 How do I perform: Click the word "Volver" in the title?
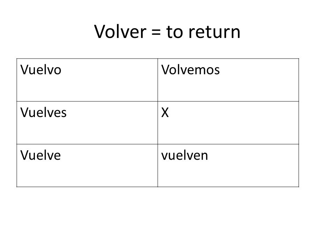pos(120,32)
